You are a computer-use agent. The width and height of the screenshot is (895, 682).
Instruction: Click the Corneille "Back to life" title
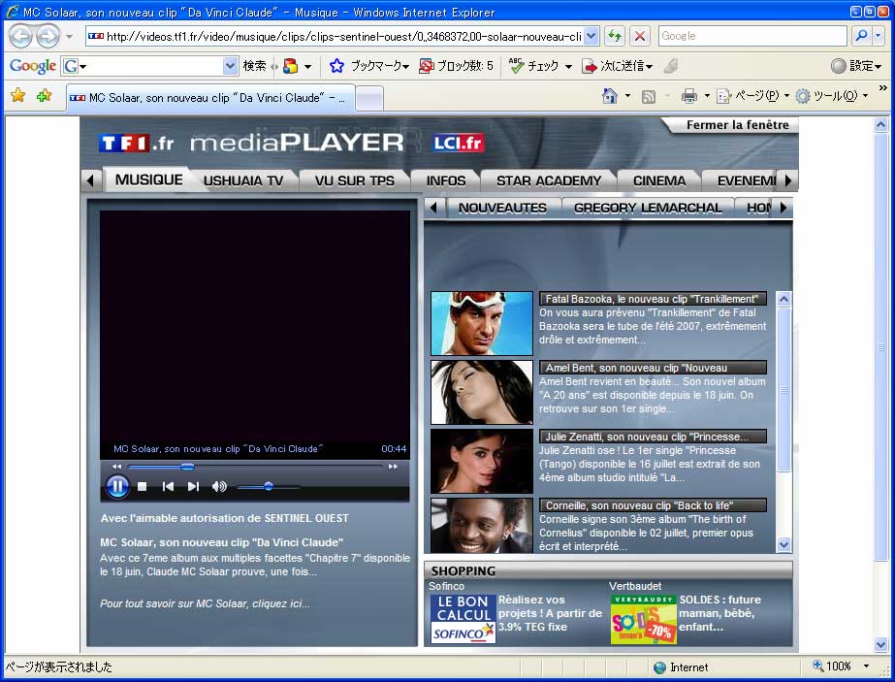tap(653, 505)
